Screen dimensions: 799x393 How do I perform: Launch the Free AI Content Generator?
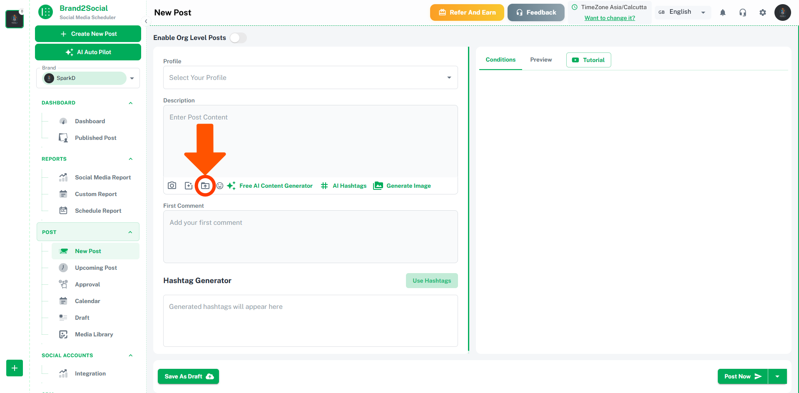270,186
